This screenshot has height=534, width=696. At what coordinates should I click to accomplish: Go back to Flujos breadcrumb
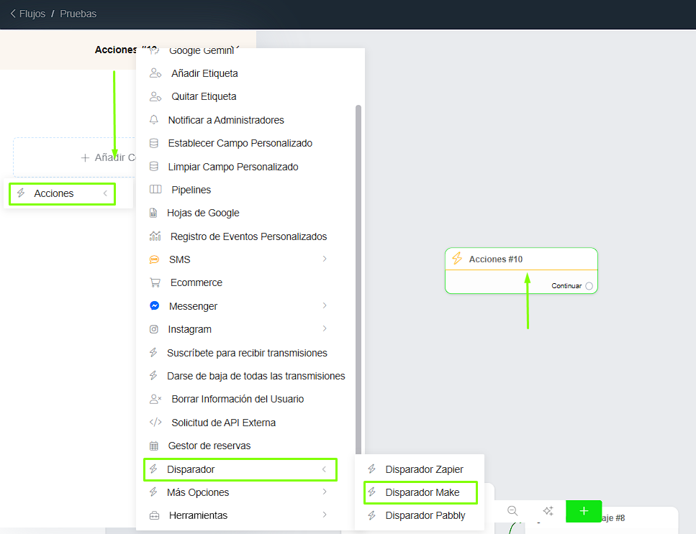tap(27, 14)
